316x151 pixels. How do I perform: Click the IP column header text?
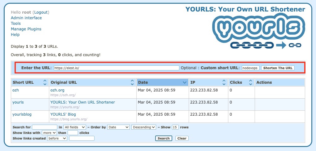pos(193,82)
